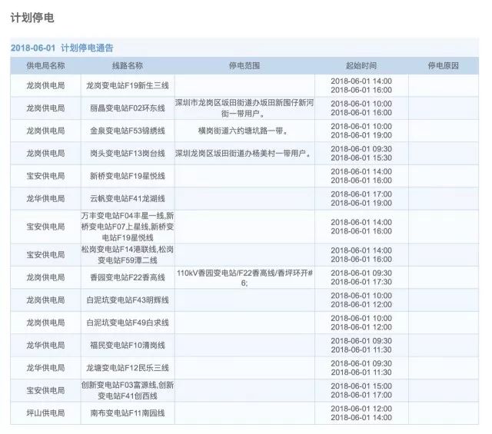The height and width of the screenshot is (434, 492).
Task: Click the 12:00 to 14:00 time cell
Action: (361, 412)
